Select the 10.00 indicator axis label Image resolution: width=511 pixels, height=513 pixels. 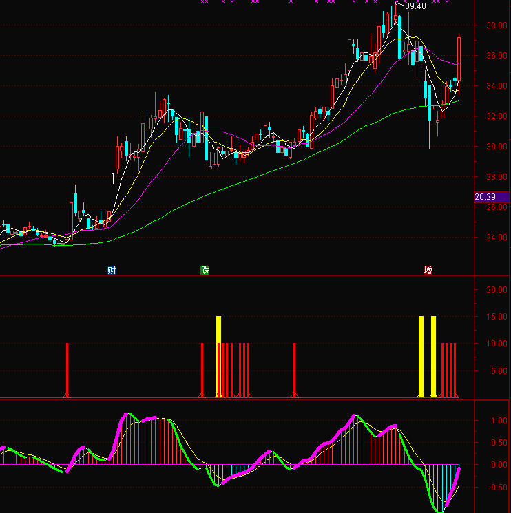497,344
